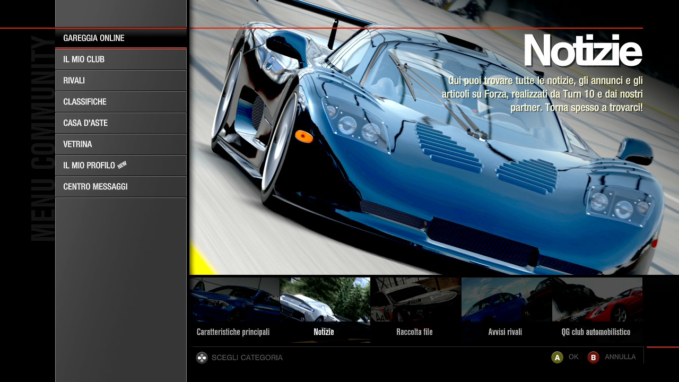Choose the Raccolta file category label
679x382 pixels.
click(x=414, y=332)
